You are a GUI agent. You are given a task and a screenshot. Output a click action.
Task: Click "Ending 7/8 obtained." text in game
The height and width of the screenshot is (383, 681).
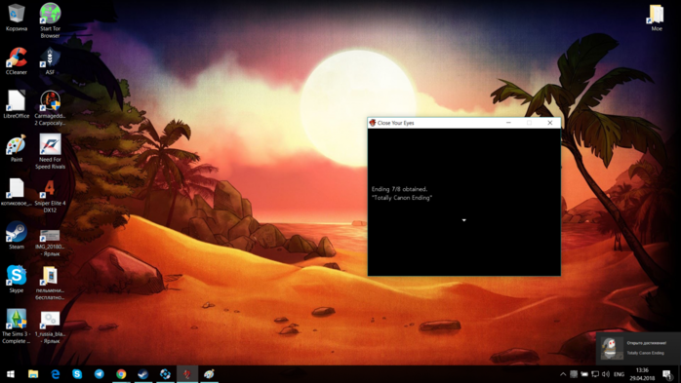pos(400,189)
